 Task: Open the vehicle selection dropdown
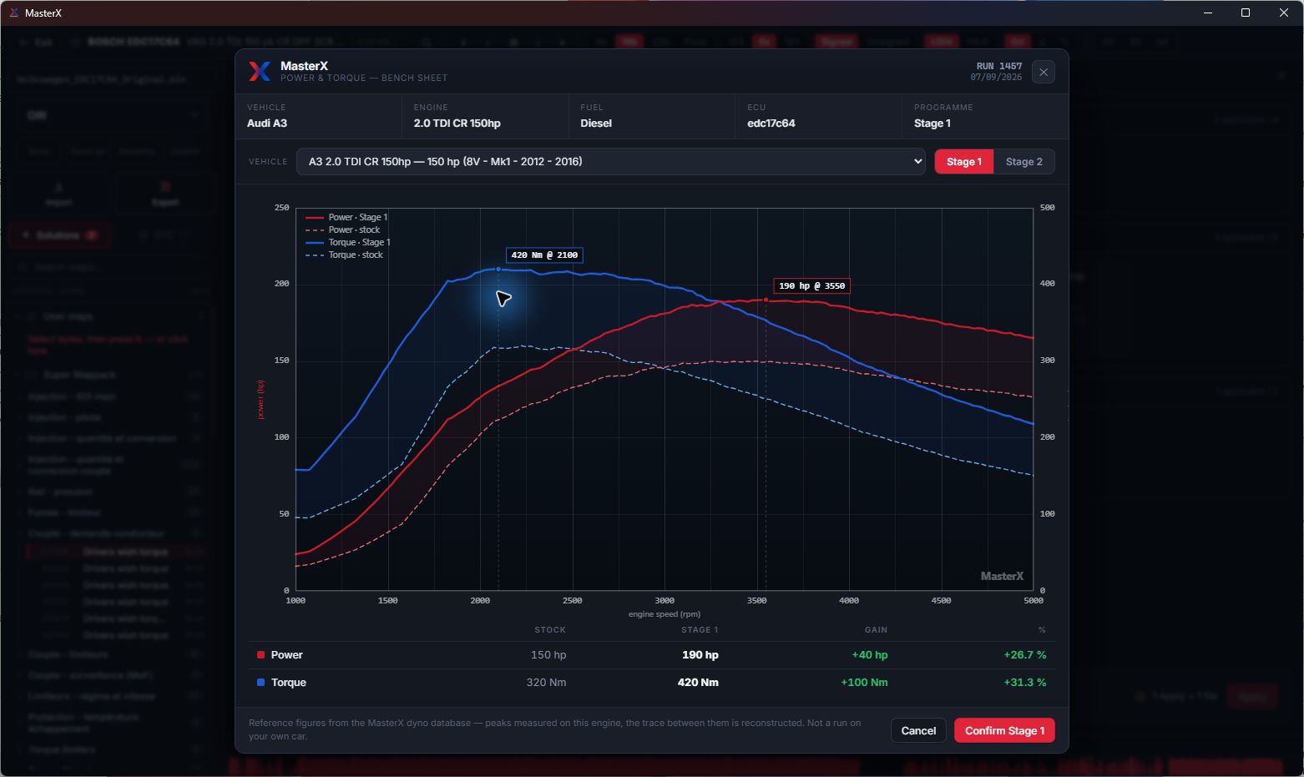point(611,161)
